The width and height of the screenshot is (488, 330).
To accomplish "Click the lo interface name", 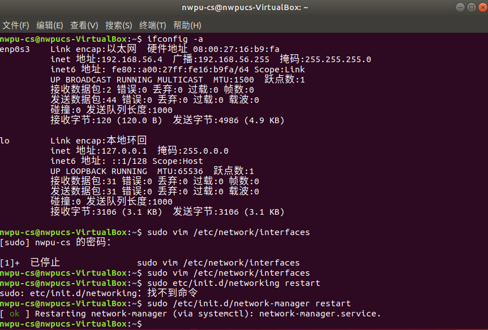I will coord(5,141).
